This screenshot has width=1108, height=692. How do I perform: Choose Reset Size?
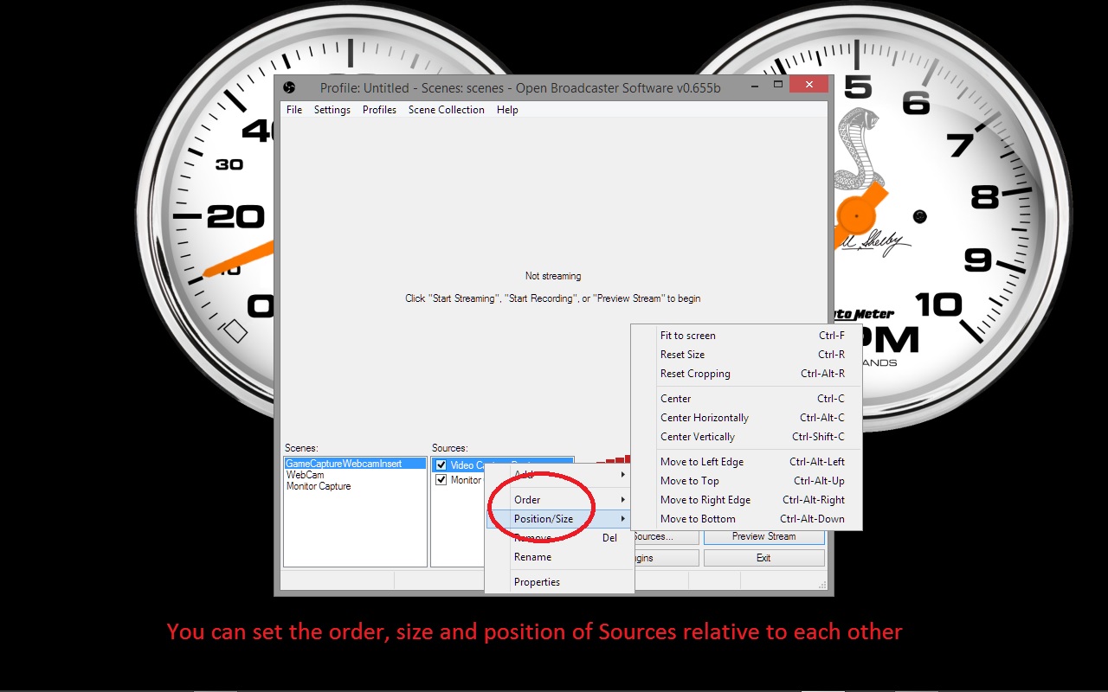point(746,355)
